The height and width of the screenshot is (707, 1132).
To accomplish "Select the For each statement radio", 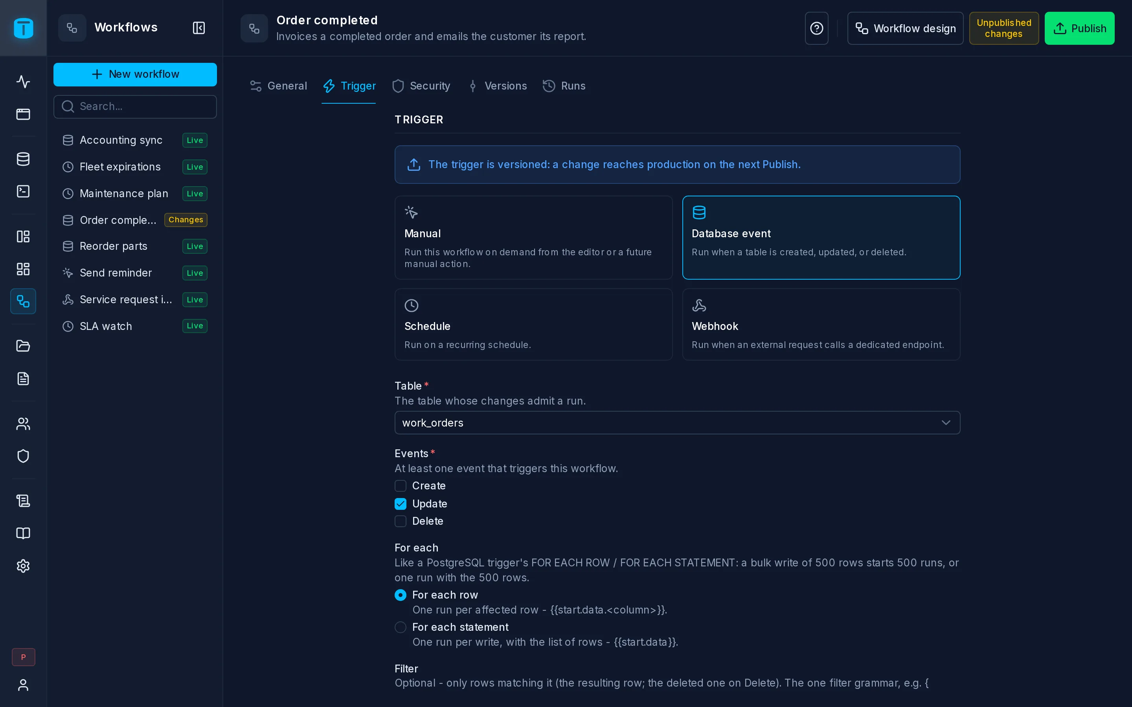I will (x=401, y=627).
